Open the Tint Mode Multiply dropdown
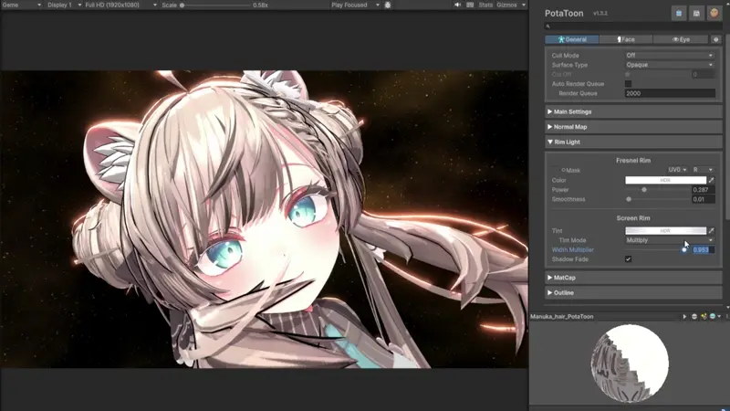 [670, 240]
